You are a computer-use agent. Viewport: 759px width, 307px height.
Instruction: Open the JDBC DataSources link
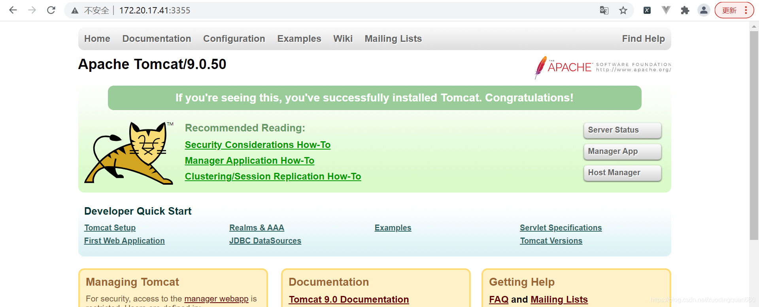coord(265,241)
